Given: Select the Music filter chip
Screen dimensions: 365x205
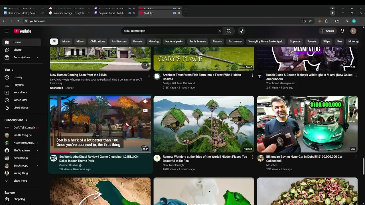Looking at the screenshot, I should click(x=66, y=42).
